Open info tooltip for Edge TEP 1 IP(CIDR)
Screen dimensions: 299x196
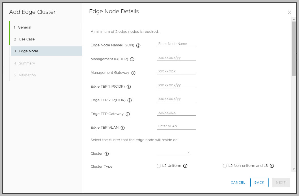click(129, 87)
